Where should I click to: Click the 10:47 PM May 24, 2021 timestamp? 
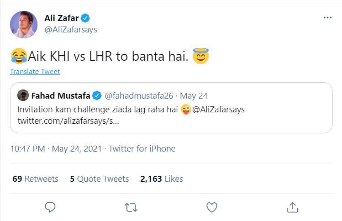[x=57, y=149]
